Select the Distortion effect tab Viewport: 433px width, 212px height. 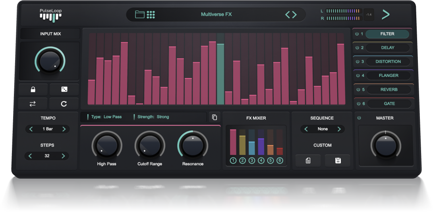(388, 62)
